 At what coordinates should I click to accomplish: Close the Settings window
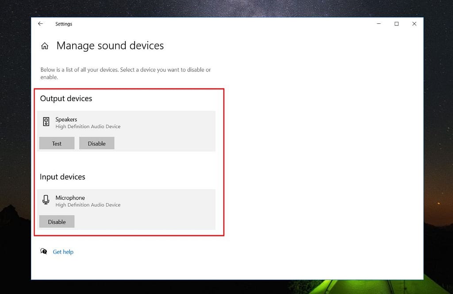point(414,24)
